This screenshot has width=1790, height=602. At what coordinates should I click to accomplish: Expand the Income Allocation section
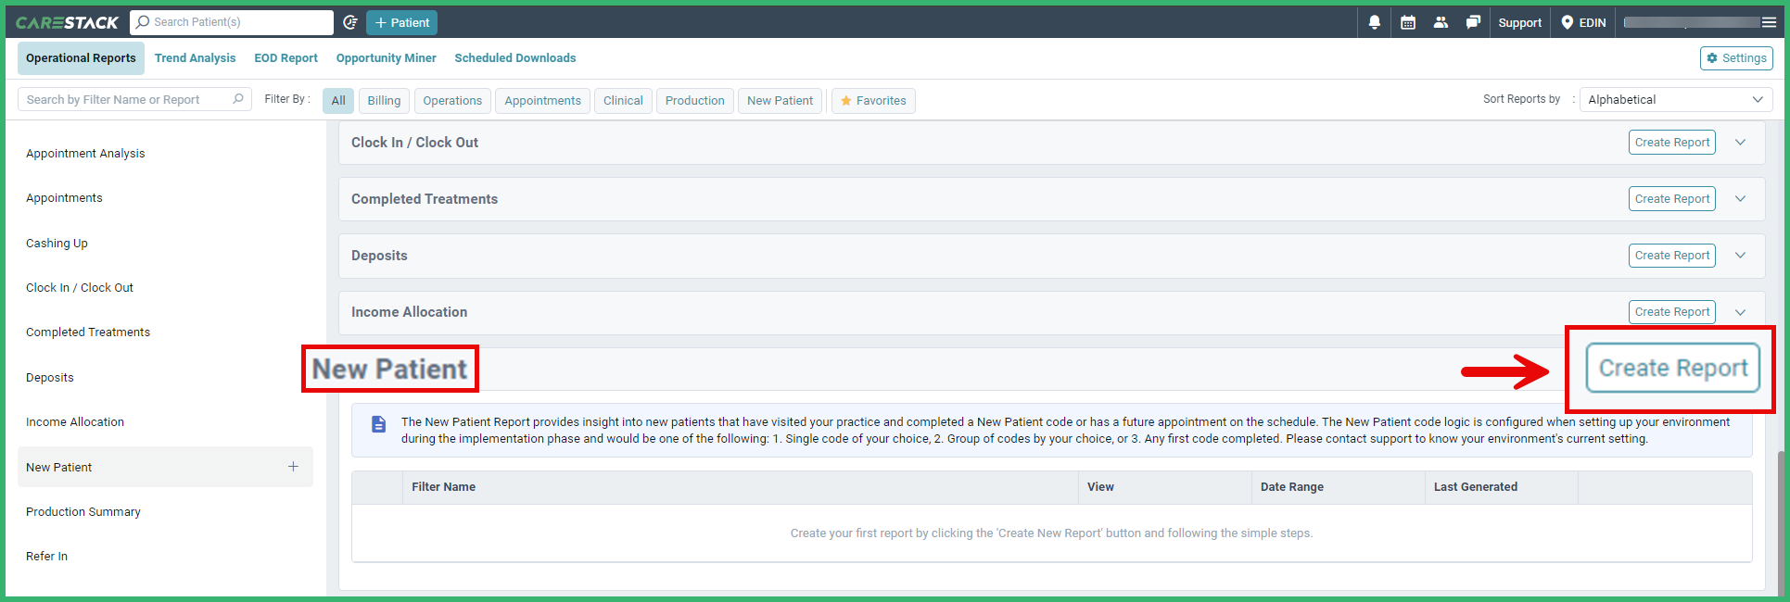tap(1740, 312)
